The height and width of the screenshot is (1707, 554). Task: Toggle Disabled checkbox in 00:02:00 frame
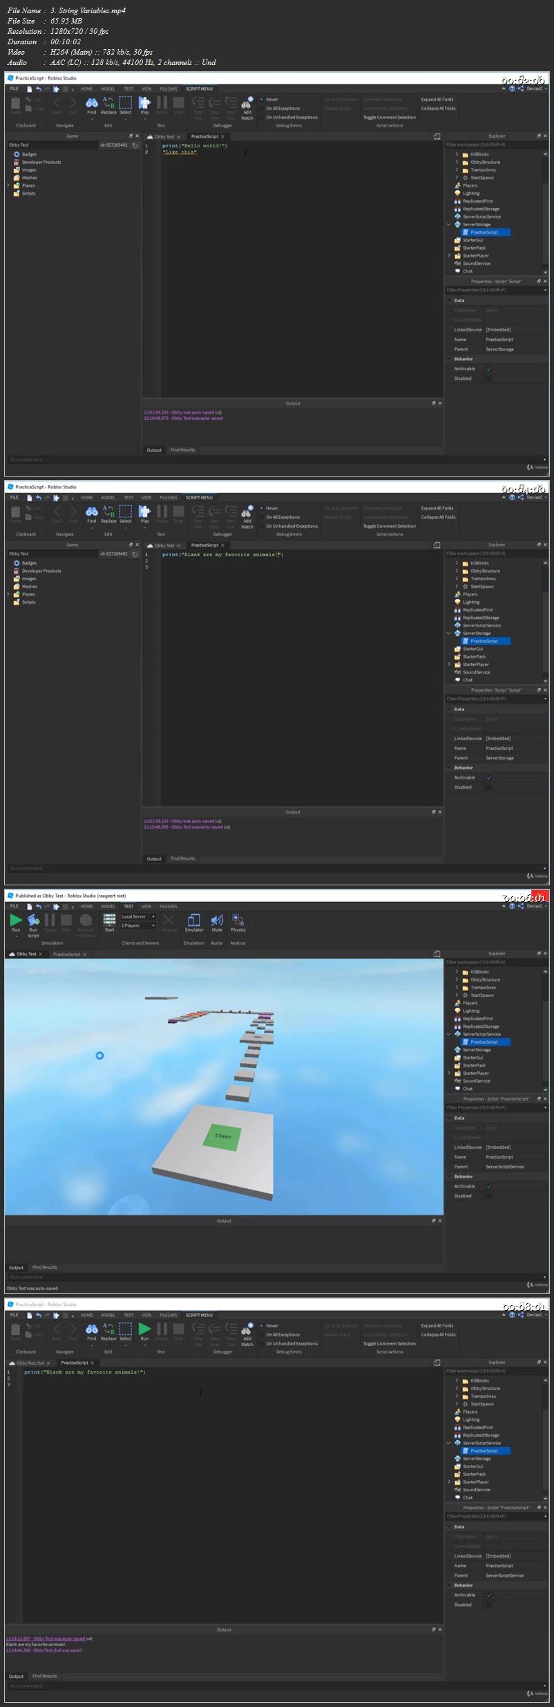click(x=489, y=378)
